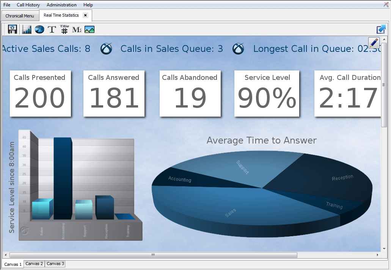Add a Title value widget
Screen dimensions: 391x270
click(64, 29)
